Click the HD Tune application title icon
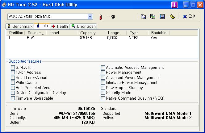The width and height of the screenshot is (205, 133). click(4, 5)
